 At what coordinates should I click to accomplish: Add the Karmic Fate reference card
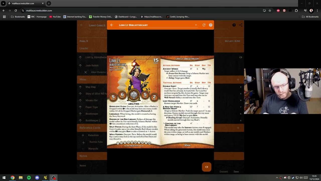point(84,143)
